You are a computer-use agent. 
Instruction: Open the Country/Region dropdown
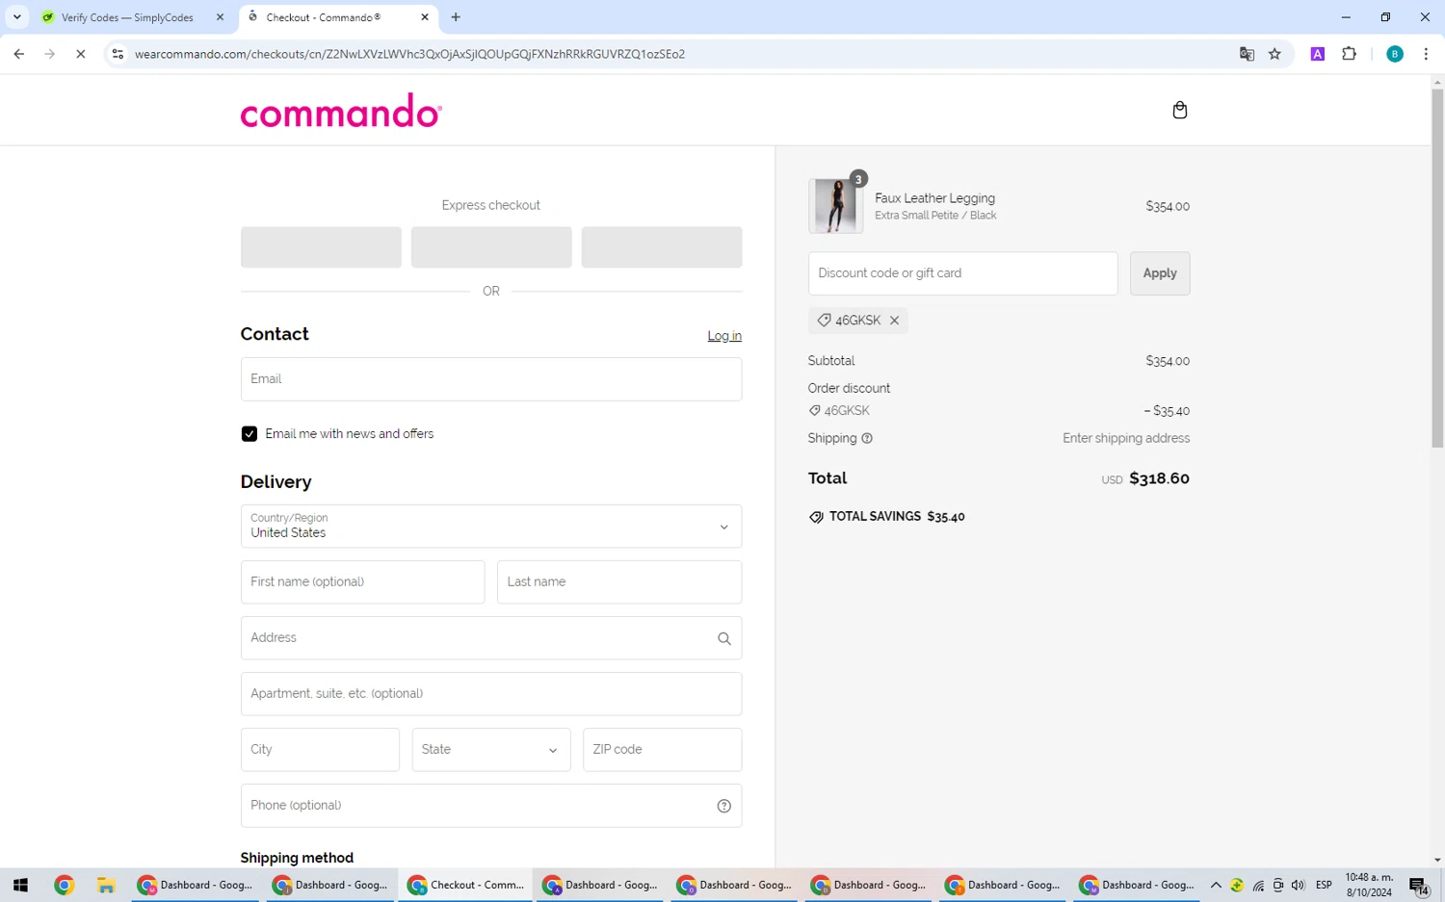point(491,527)
